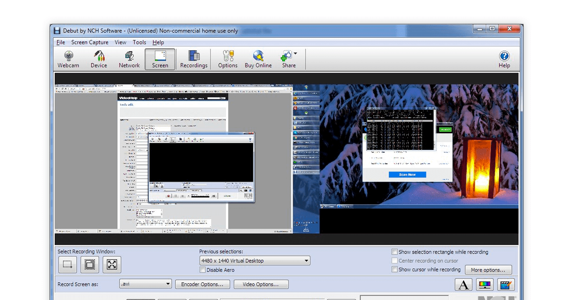Pick the rectangle selection recording window tool

[67, 265]
